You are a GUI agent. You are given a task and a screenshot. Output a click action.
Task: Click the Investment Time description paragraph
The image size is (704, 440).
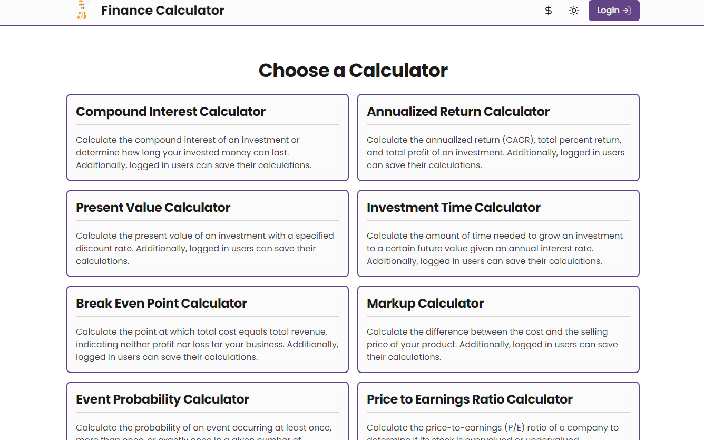point(495,249)
